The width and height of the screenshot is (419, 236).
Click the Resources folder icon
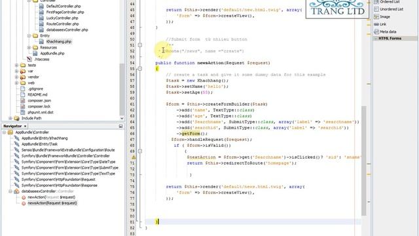pyautogui.click(x=35, y=47)
